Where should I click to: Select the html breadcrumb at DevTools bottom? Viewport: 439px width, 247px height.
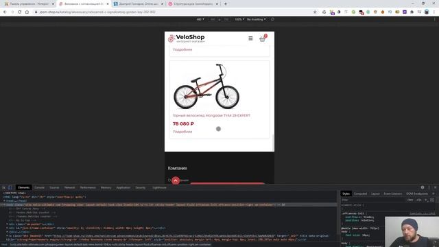click(4, 244)
